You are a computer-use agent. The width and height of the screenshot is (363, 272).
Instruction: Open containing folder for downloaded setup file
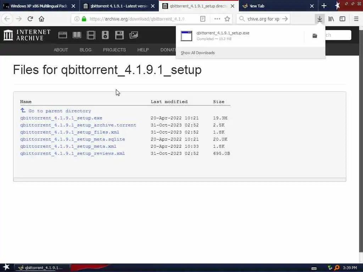point(315,36)
